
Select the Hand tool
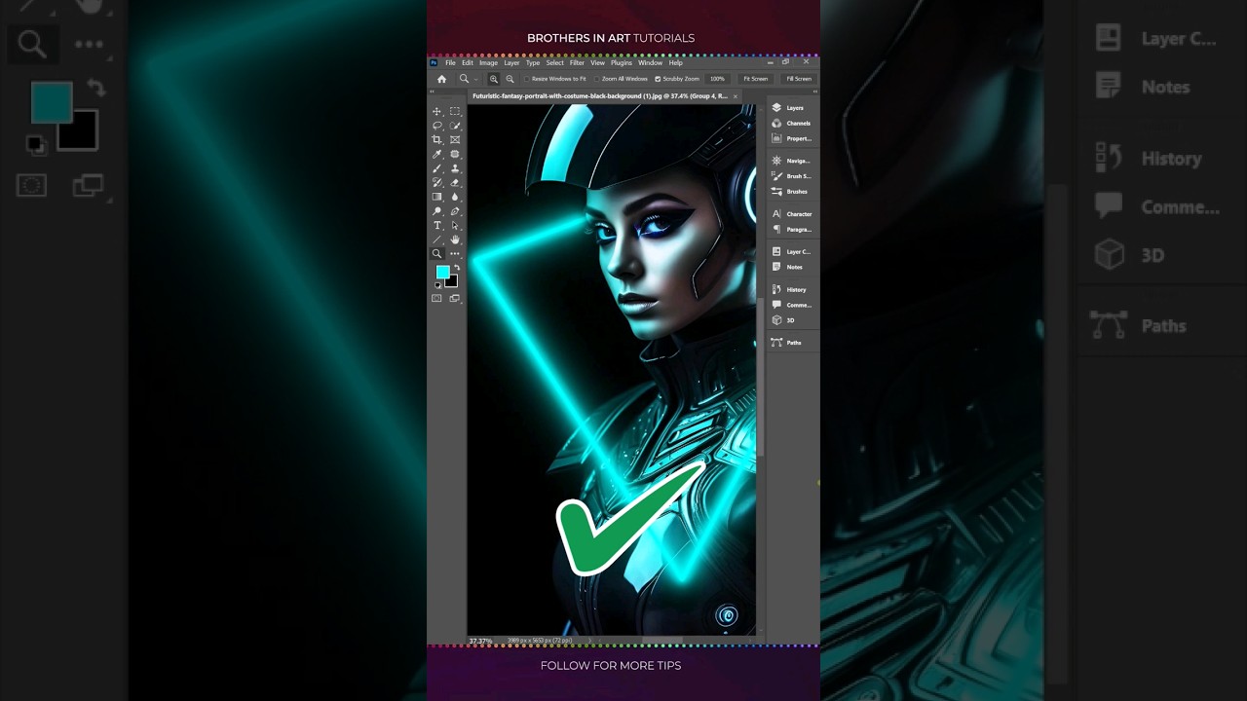coord(455,240)
